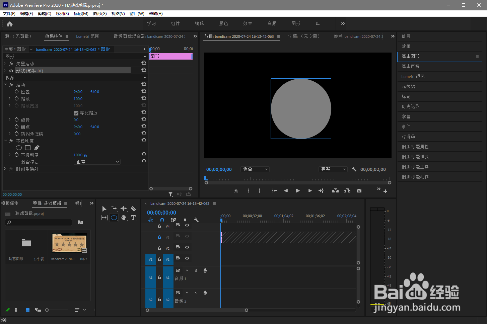Select the Razor tool

point(133,209)
